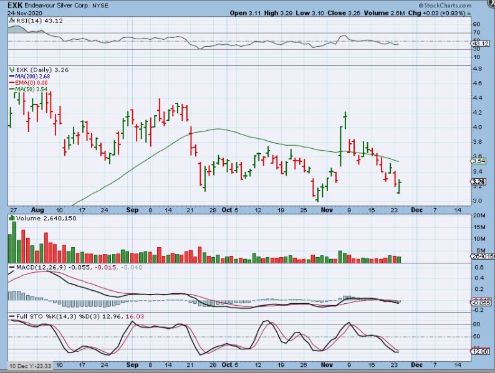Viewport: 495px width, 373px height.
Task: Click the Nov label on the price date axis
Action: [x=327, y=210]
